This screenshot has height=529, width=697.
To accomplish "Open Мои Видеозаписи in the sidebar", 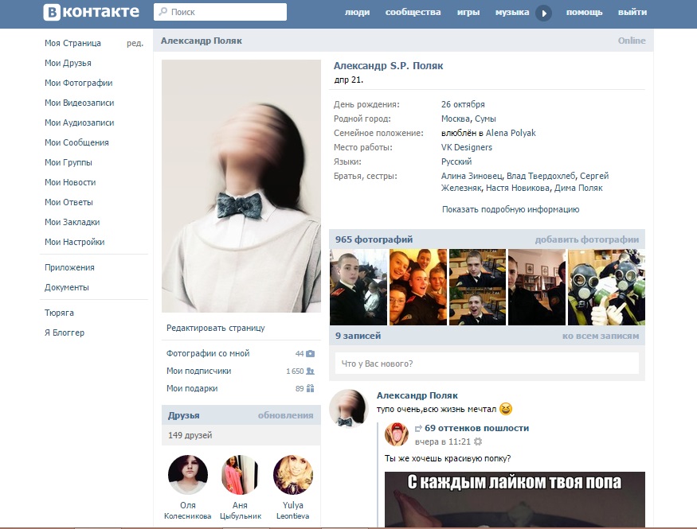I will tap(79, 103).
